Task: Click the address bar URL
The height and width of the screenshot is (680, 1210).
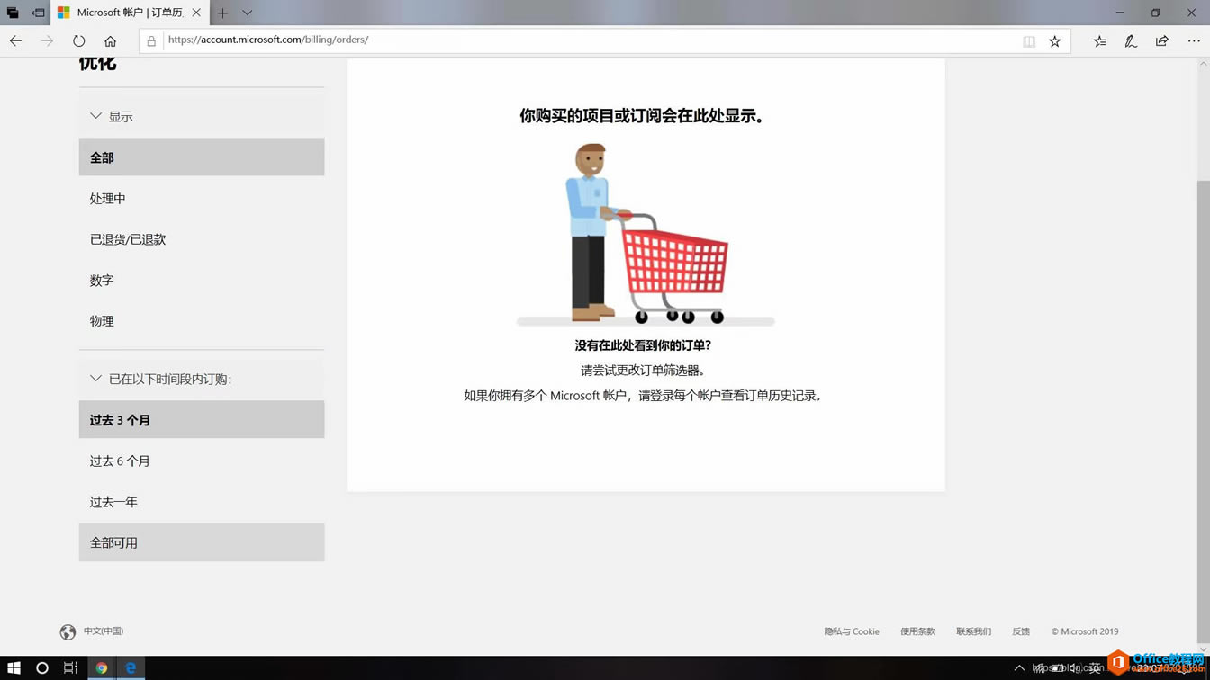Action: coord(268,40)
